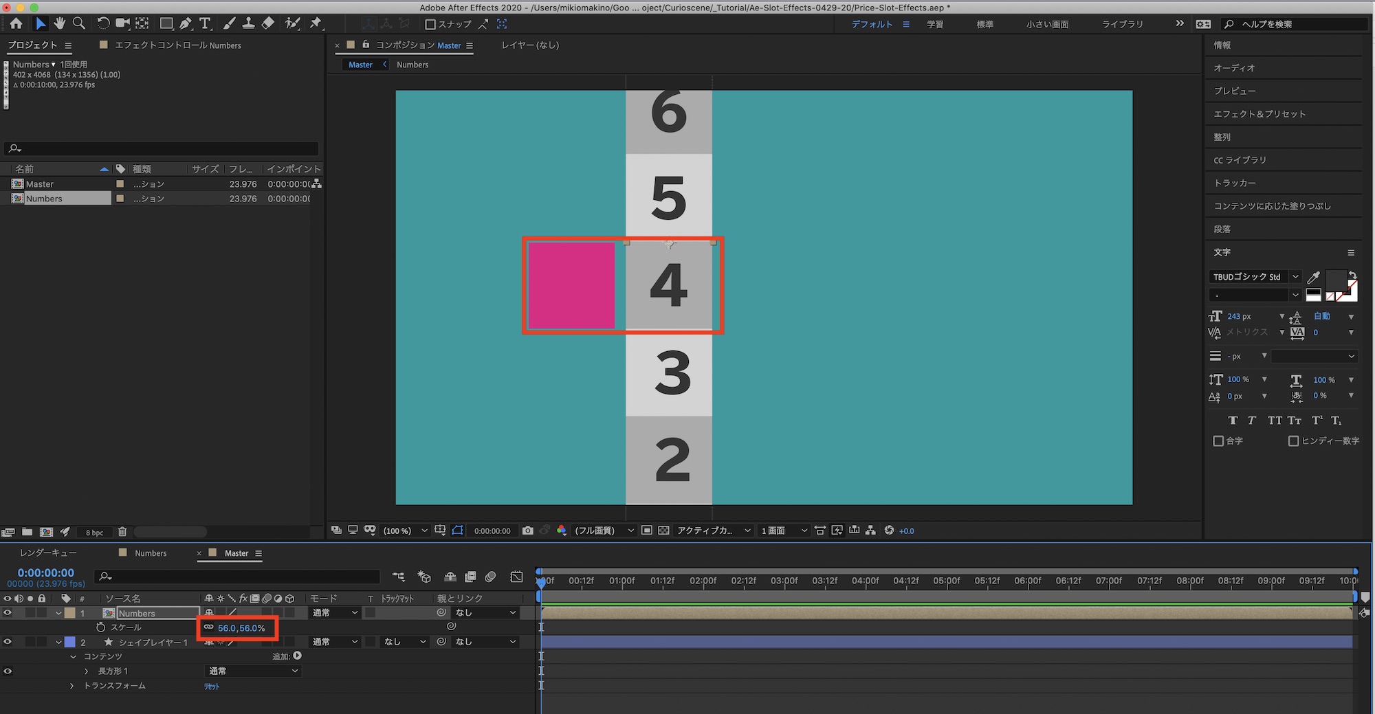
Task: Enable the 合字 checkbox
Action: tap(1218, 441)
